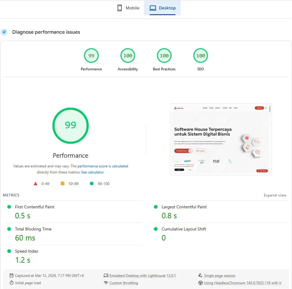The height and width of the screenshot is (289, 292).
Task: Click the website screenshot thumbnail
Action: tap(221, 139)
